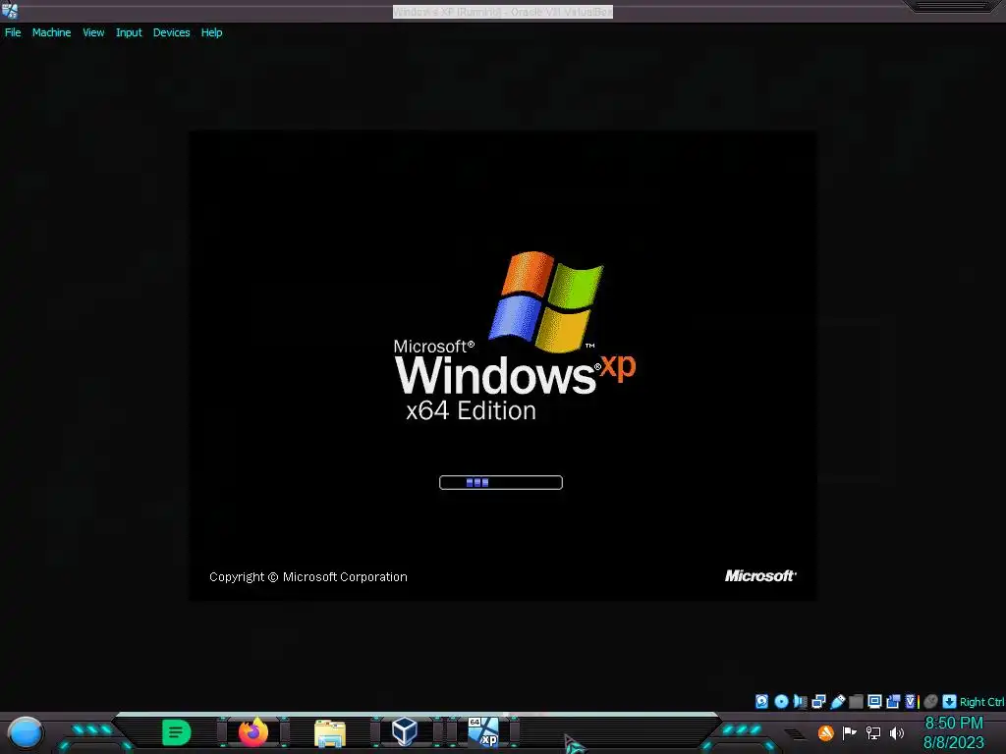Open the File menu
This screenshot has width=1006, height=754.
tap(13, 32)
